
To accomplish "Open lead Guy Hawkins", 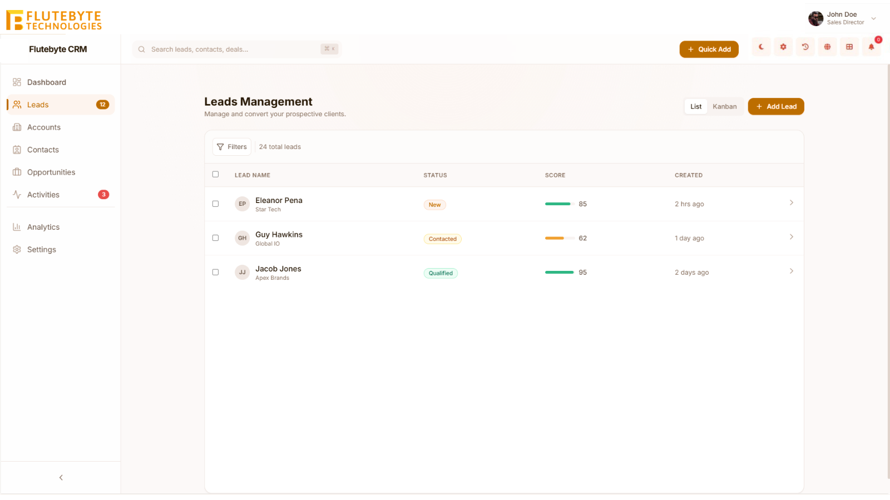I will [x=279, y=235].
